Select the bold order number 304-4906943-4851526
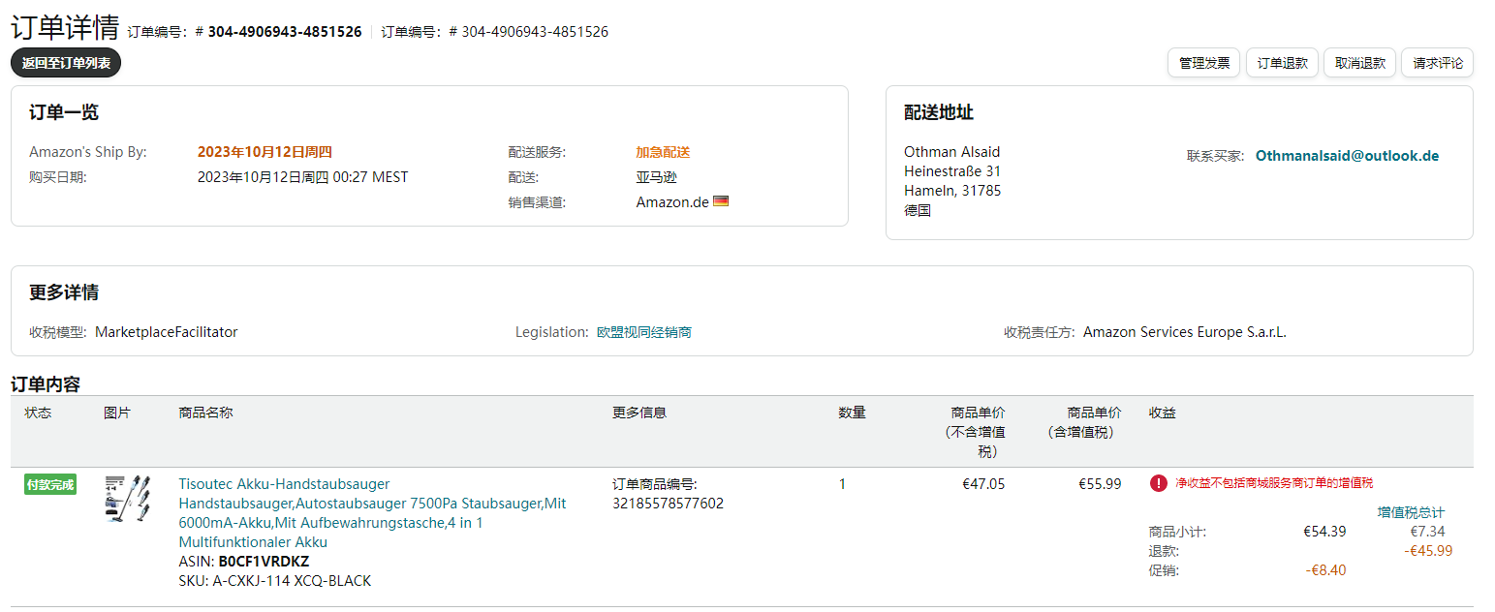 (284, 31)
